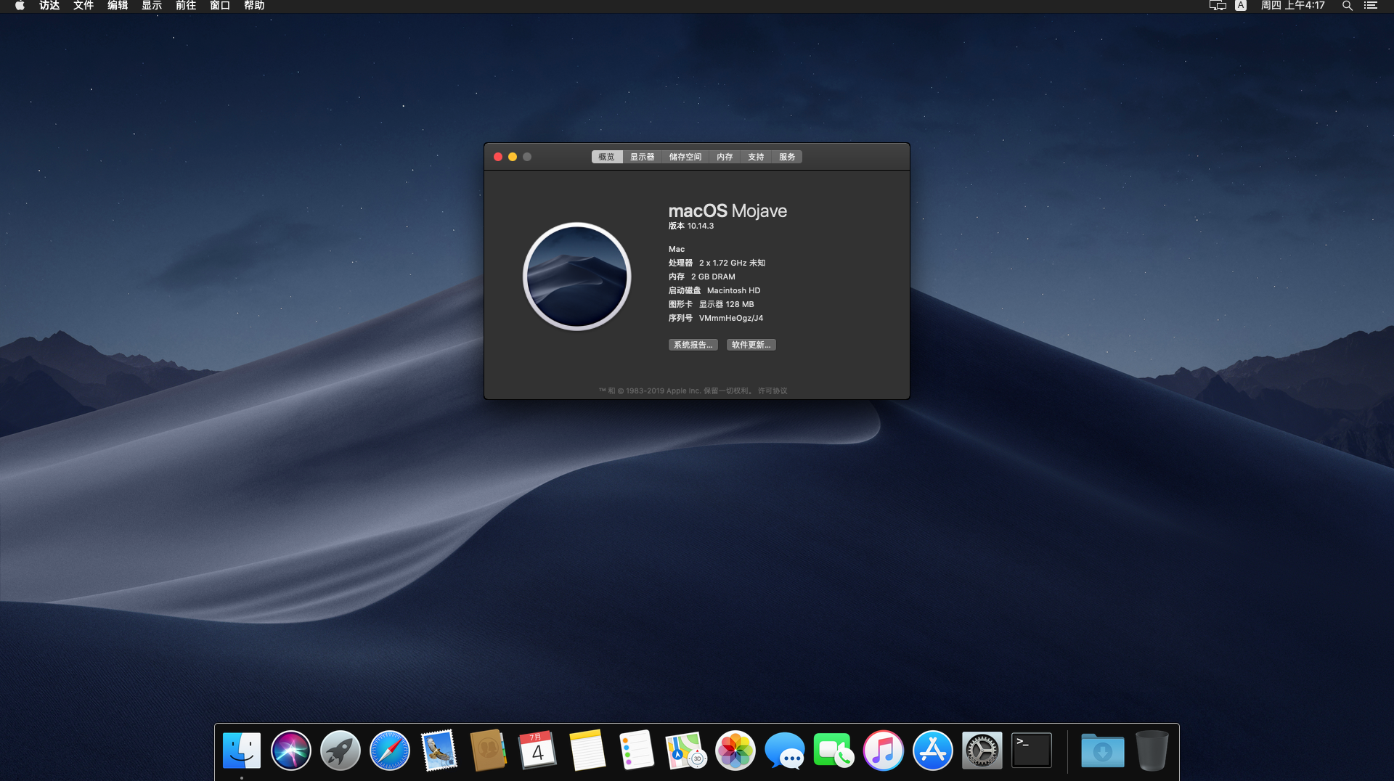Open Mail stamp icon in Dock

[439, 751]
